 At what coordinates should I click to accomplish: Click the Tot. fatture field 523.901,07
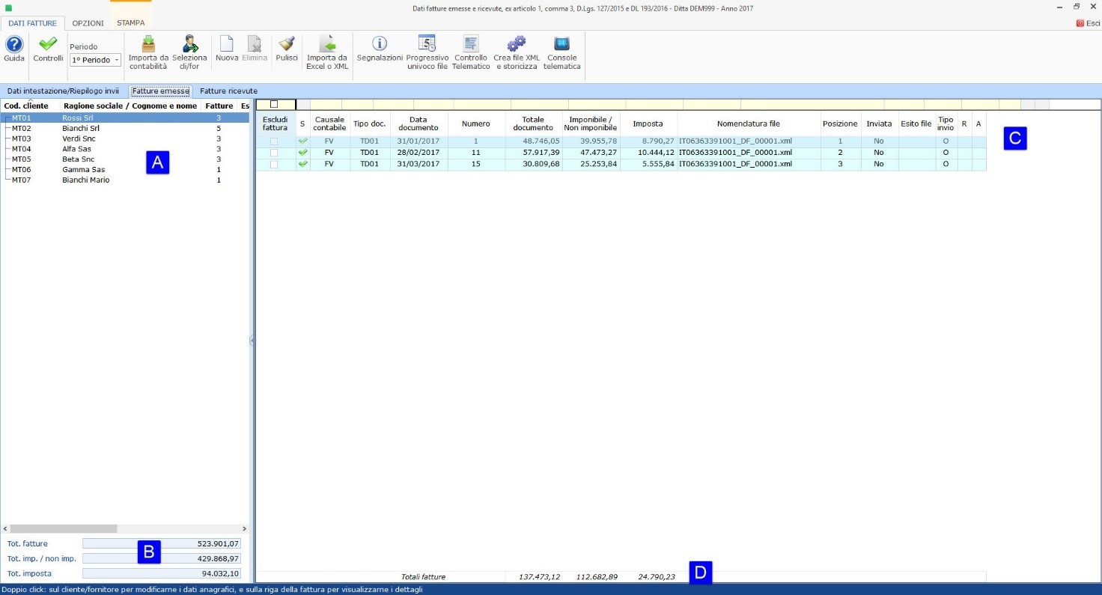(162, 543)
